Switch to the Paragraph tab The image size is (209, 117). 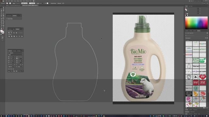(14, 51)
